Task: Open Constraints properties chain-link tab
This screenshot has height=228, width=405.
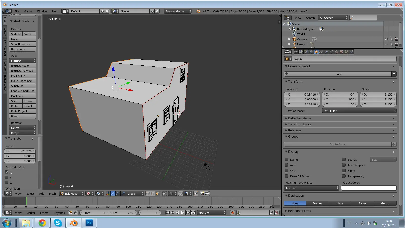Action: click(x=321, y=52)
